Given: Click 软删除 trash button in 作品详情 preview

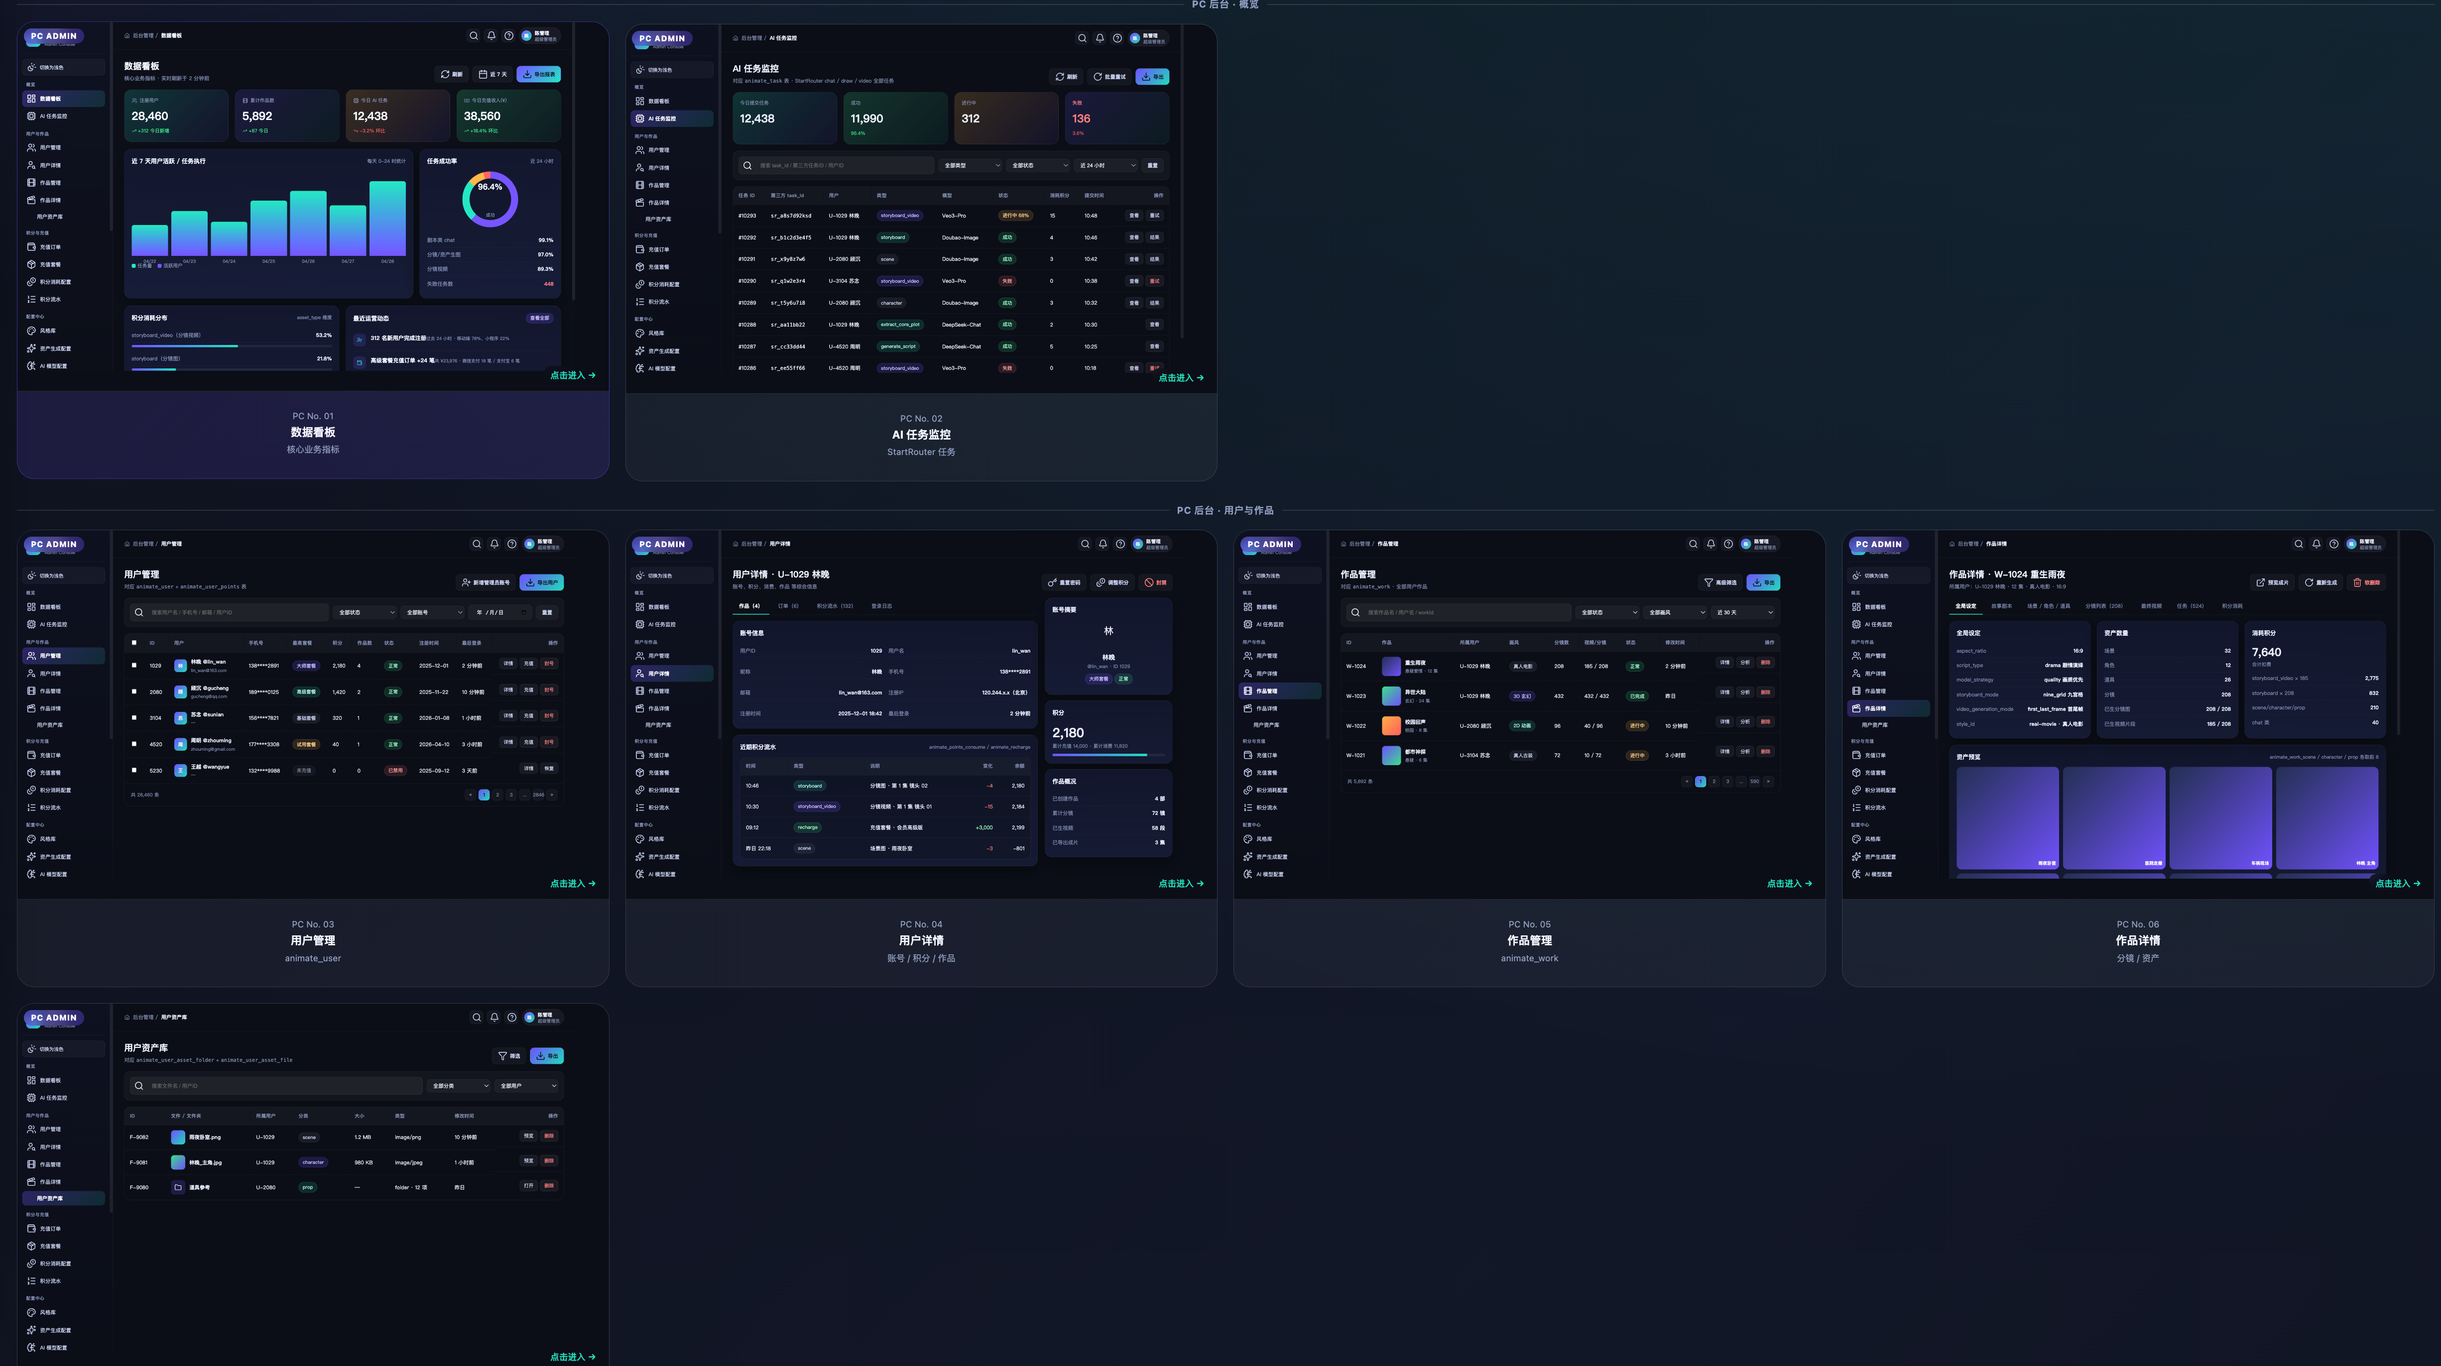Looking at the screenshot, I should click(x=2366, y=582).
